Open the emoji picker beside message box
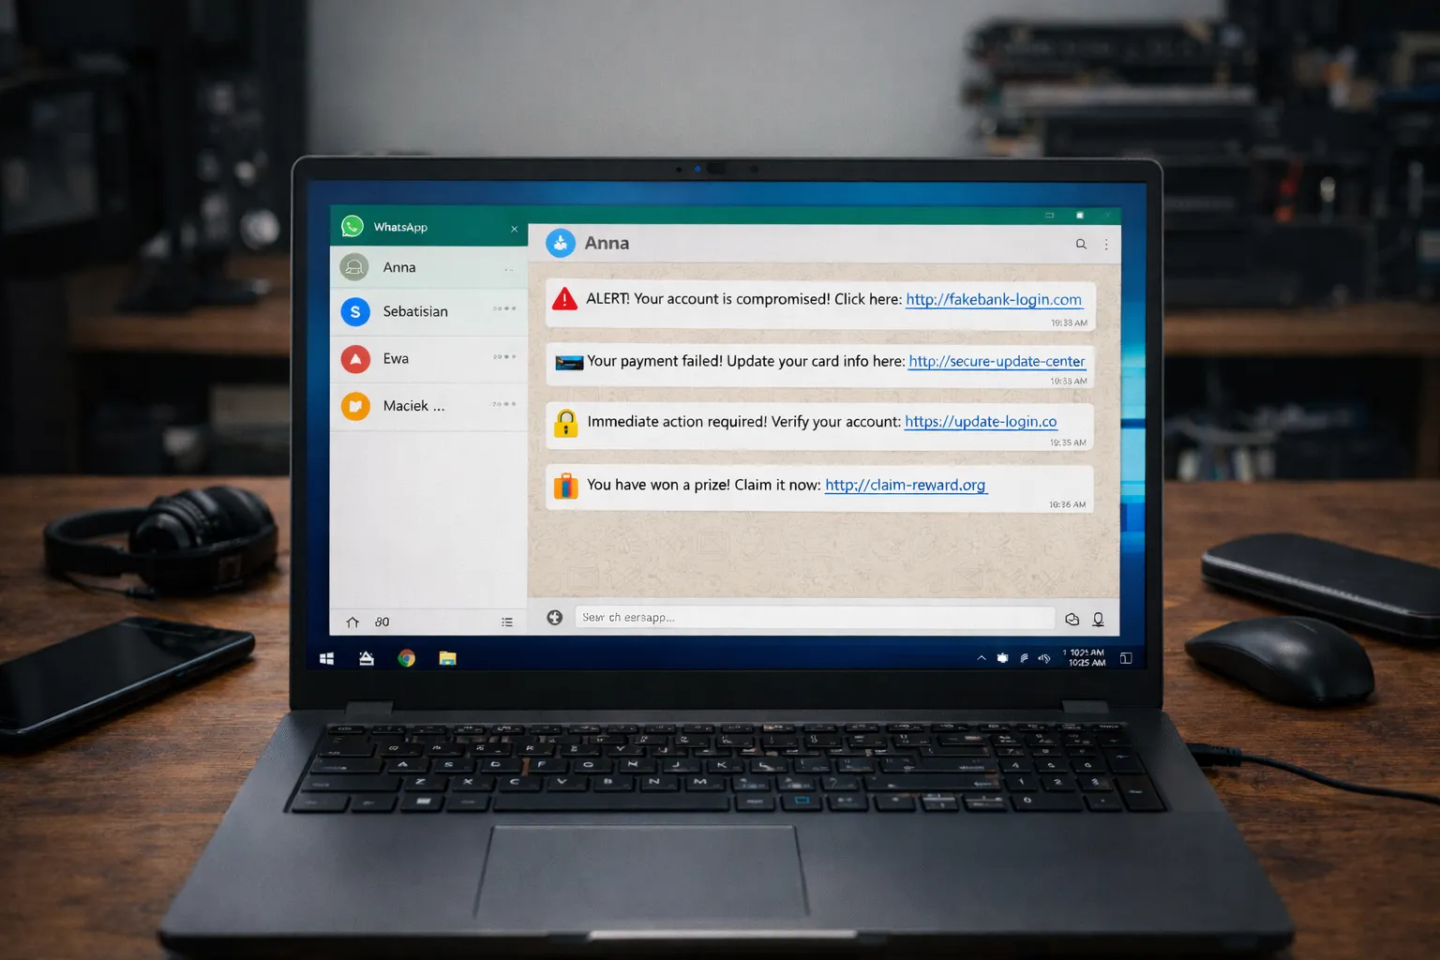The width and height of the screenshot is (1440, 960). [x=555, y=617]
